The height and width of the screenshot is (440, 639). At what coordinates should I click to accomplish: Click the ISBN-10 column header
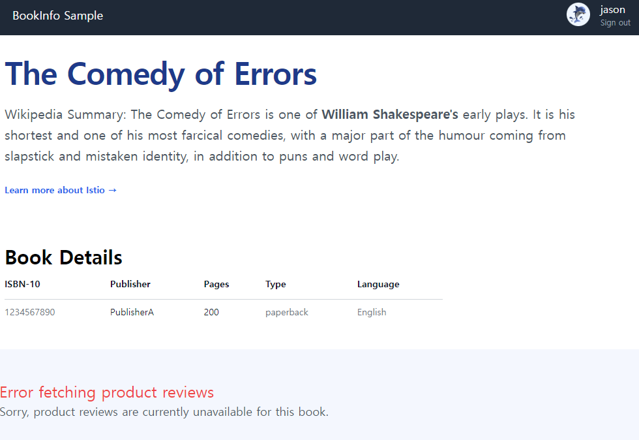tap(22, 284)
